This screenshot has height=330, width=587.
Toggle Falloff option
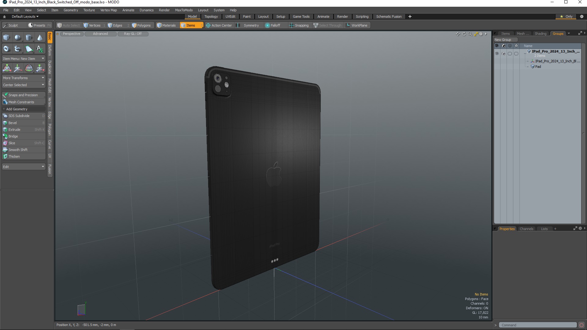pyautogui.click(x=273, y=25)
